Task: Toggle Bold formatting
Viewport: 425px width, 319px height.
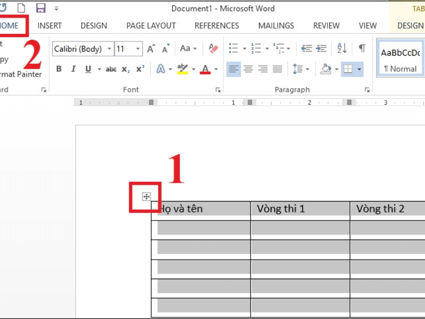Action: click(59, 69)
